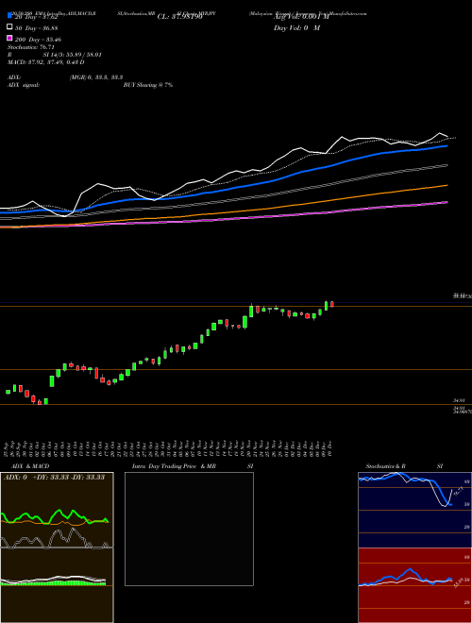The height and width of the screenshot is (623, 472).
Task: Click the blue 20 Day legend swatch
Action: [10, 16]
